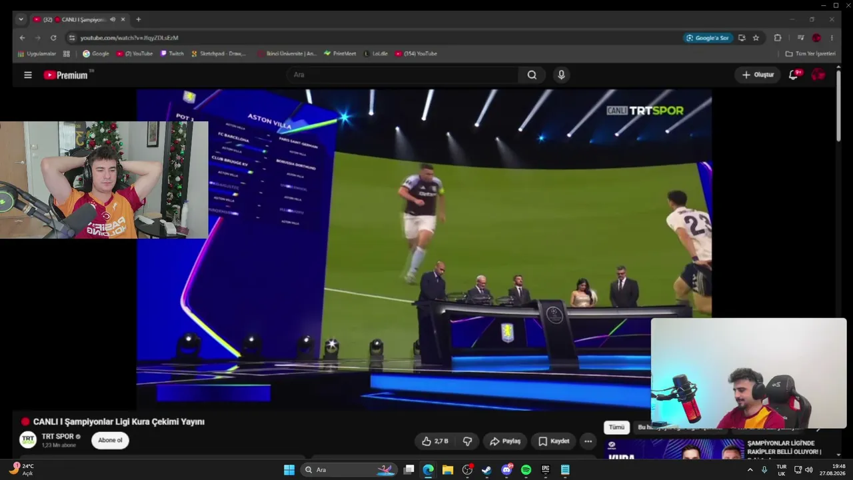Mute the tab via its speaker icon
Screen dimensions: 853x480
click(112, 19)
